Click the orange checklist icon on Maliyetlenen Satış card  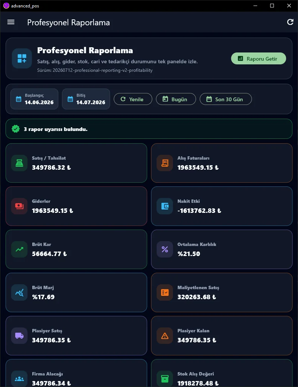point(165,292)
